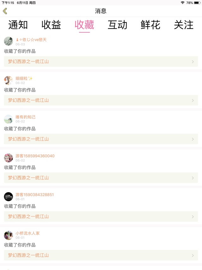This screenshot has height=270, width=202.
Task: Tap the battery status icon
Action: click(197, 3)
